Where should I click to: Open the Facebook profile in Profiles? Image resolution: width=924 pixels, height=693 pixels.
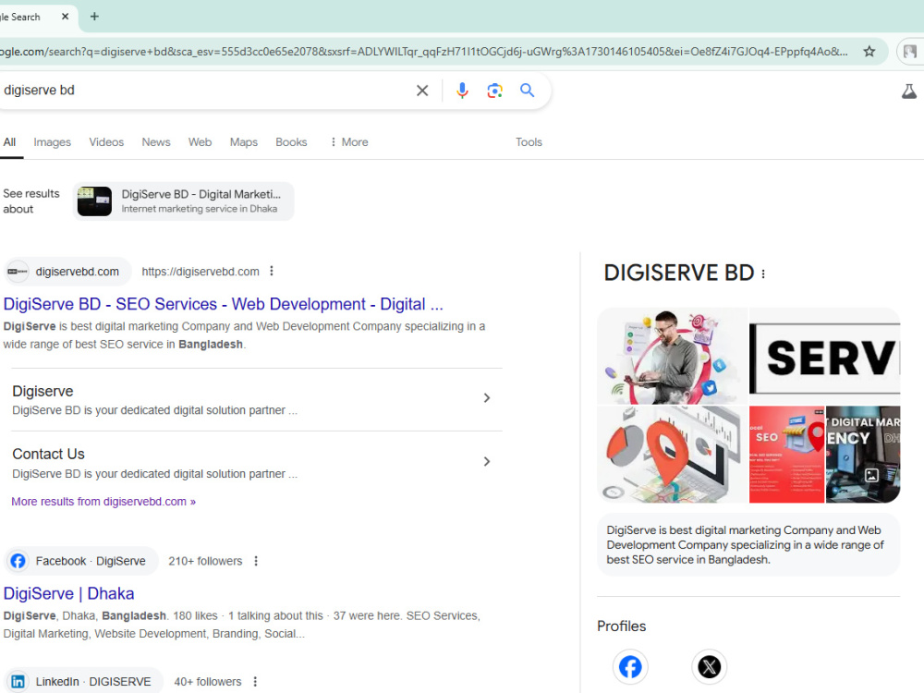(x=630, y=667)
